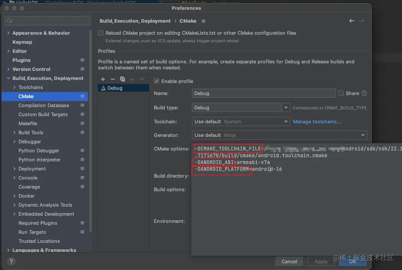Focus the settings search field

click(47, 21)
